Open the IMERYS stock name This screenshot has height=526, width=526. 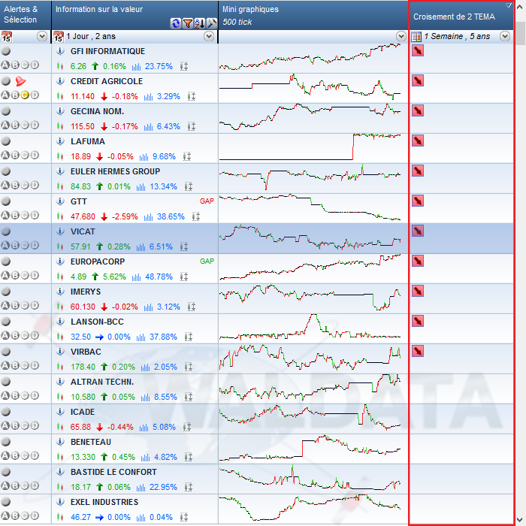(87, 292)
